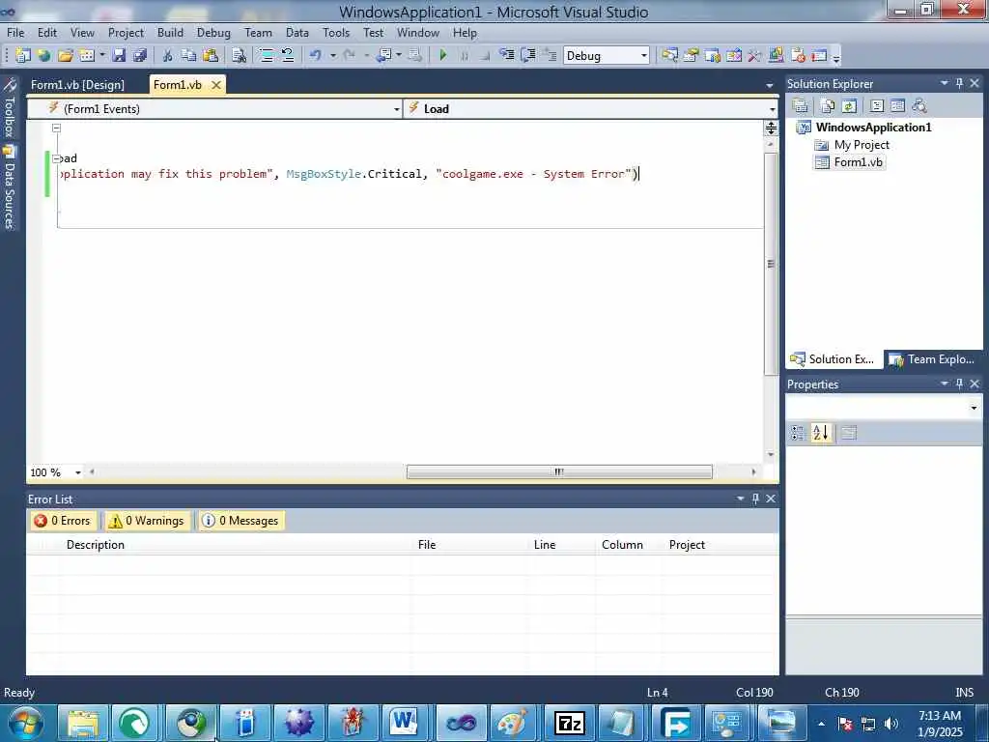Click the Save All icon
Viewport: 989px width, 742px height.
point(139,55)
